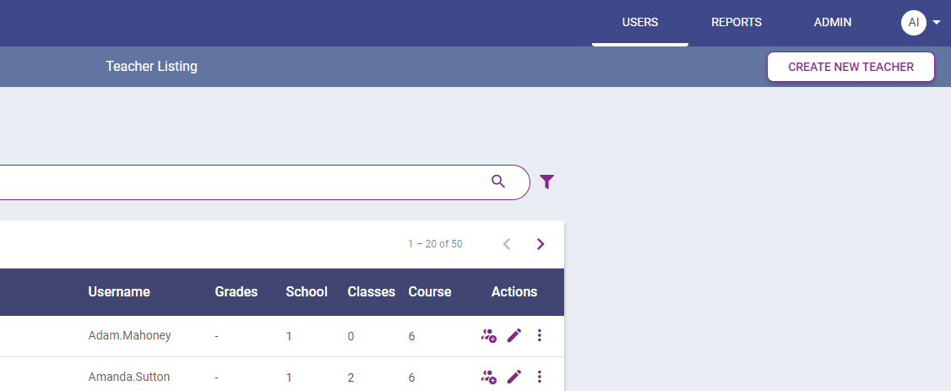Sort by the Classes column header
The image size is (951, 391).
pyautogui.click(x=371, y=292)
